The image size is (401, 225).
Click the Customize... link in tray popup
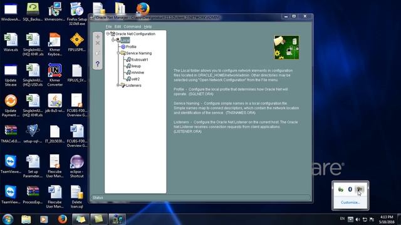350,202
